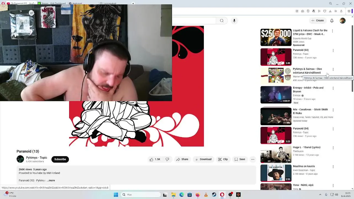
Task: Subscribe to Pyhimys - Topic channel
Action: [x=60, y=159]
